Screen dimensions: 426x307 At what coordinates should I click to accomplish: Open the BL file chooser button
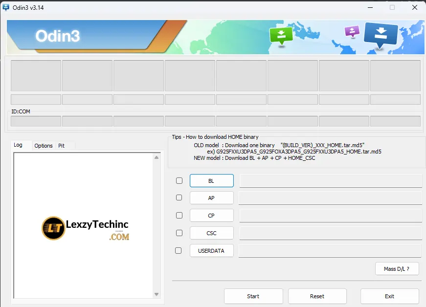pos(212,181)
